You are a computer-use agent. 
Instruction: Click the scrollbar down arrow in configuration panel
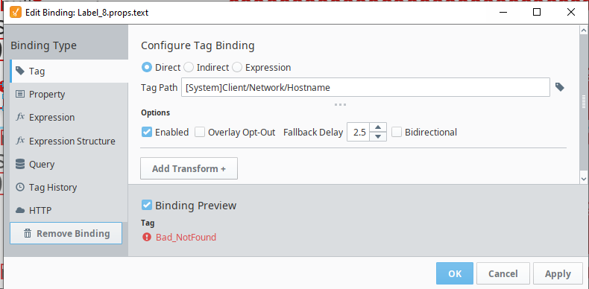tap(584, 179)
